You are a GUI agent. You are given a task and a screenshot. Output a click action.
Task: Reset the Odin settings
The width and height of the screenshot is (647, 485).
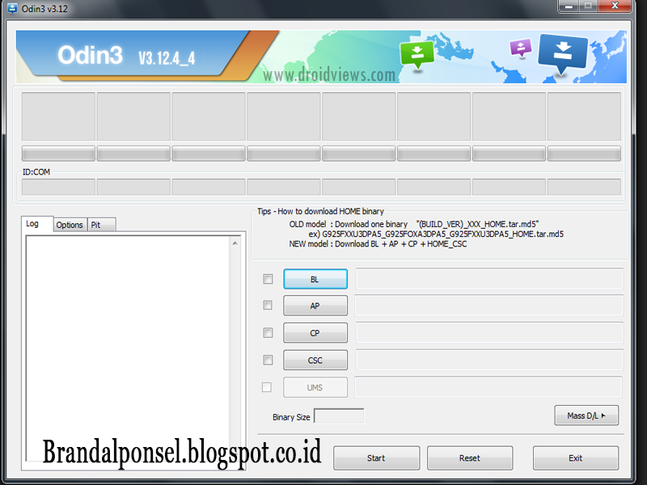pos(470,458)
